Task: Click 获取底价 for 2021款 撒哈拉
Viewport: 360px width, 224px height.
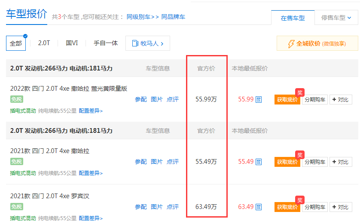Action: (287, 162)
